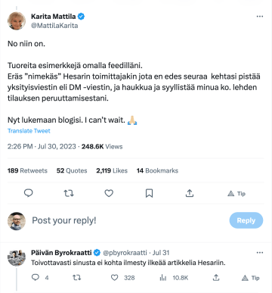Click the blue Reply button
The height and width of the screenshot is (293, 272).
click(x=246, y=220)
